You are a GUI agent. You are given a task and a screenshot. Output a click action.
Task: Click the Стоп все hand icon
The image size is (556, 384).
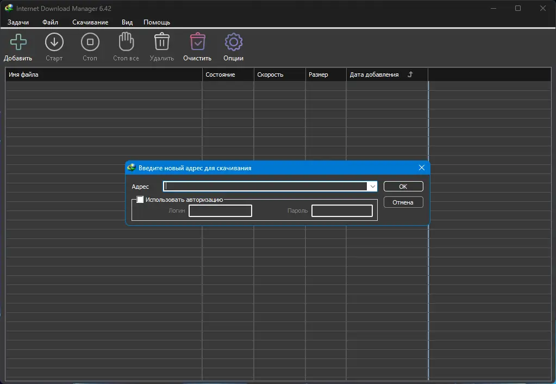126,41
